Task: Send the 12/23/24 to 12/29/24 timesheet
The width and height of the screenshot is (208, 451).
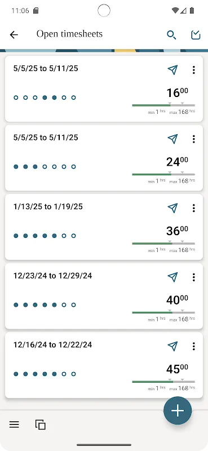Action: 172,277
